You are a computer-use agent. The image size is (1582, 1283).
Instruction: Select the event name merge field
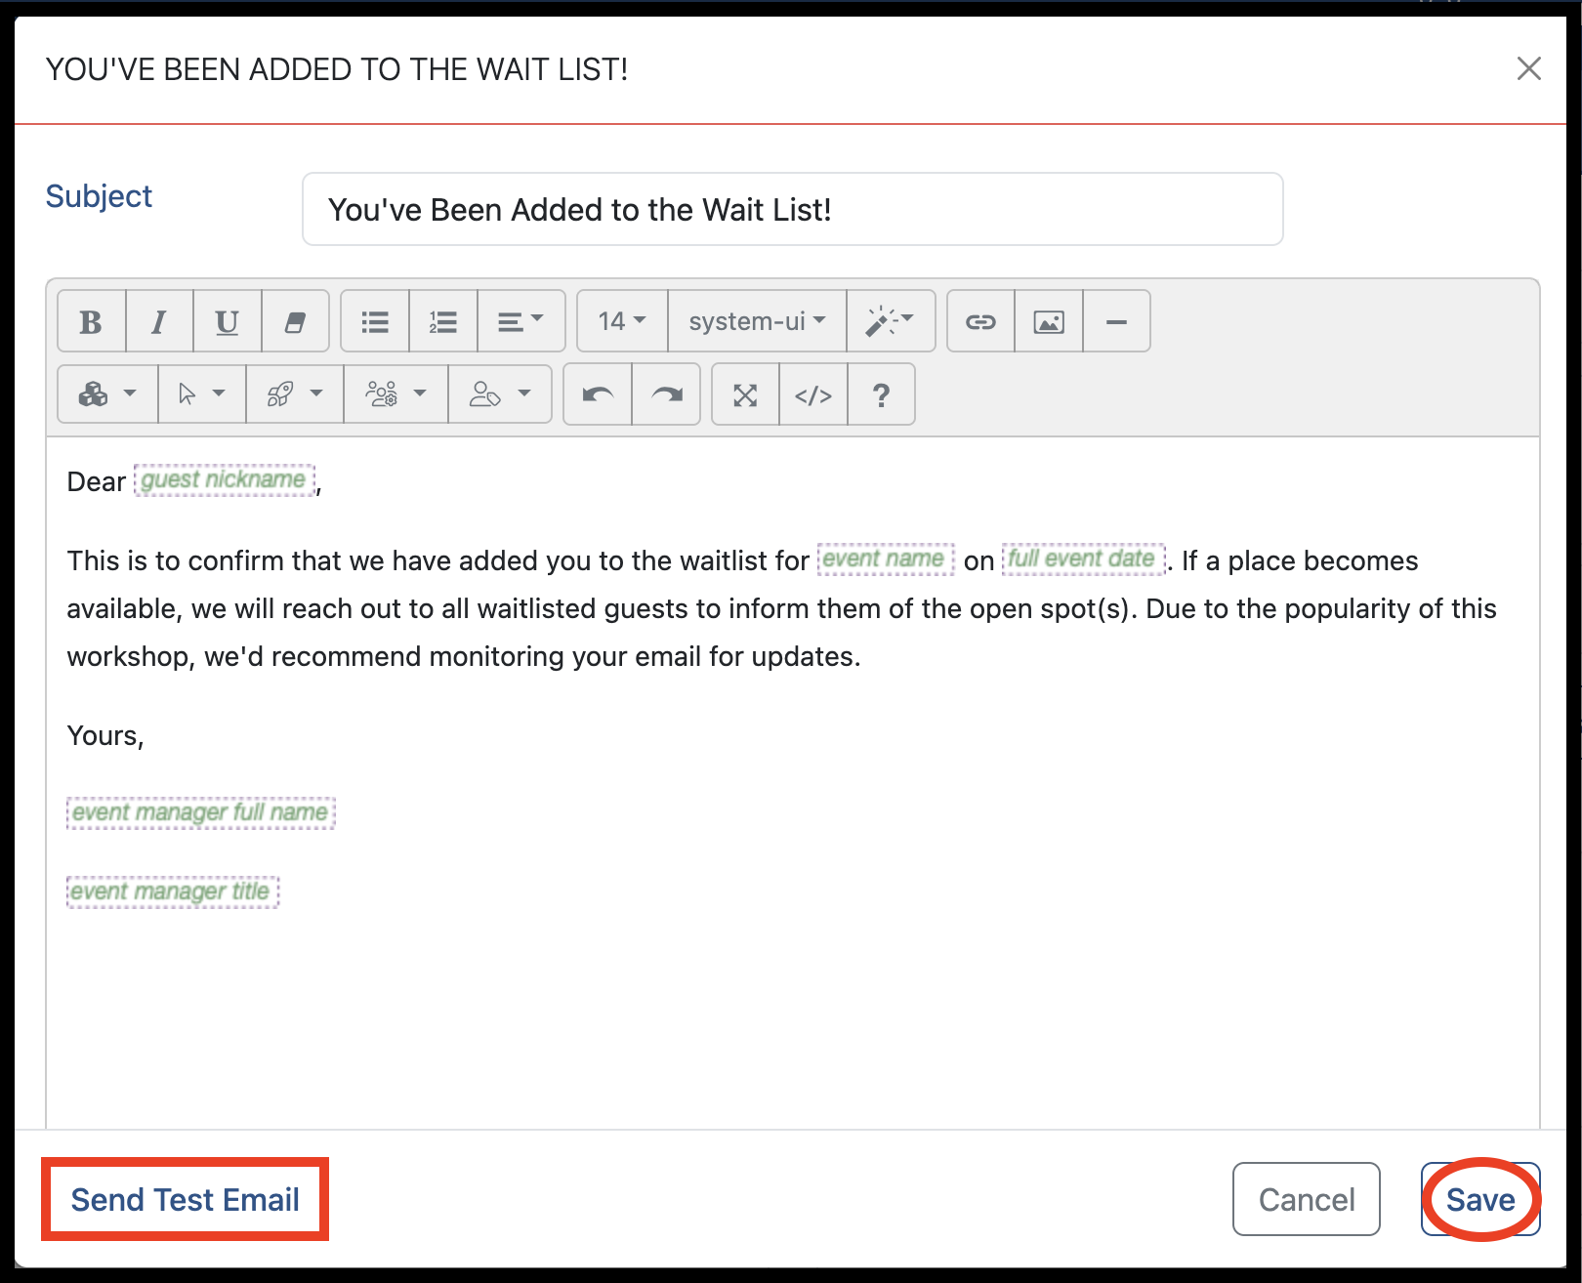[886, 559]
